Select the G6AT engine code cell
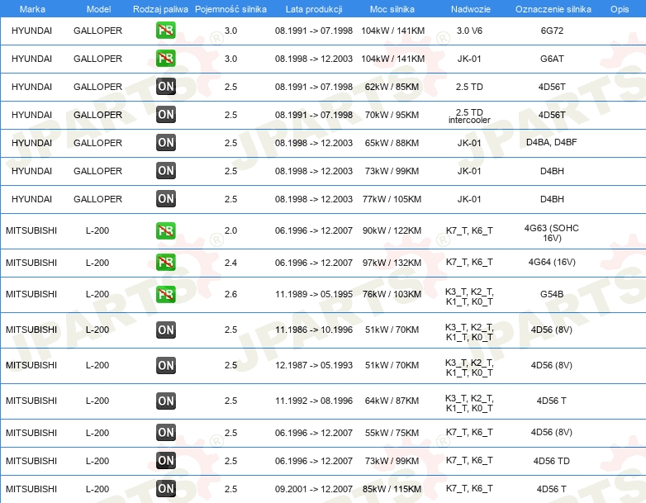Image resolution: width=646 pixels, height=503 pixels. tap(552, 59)
